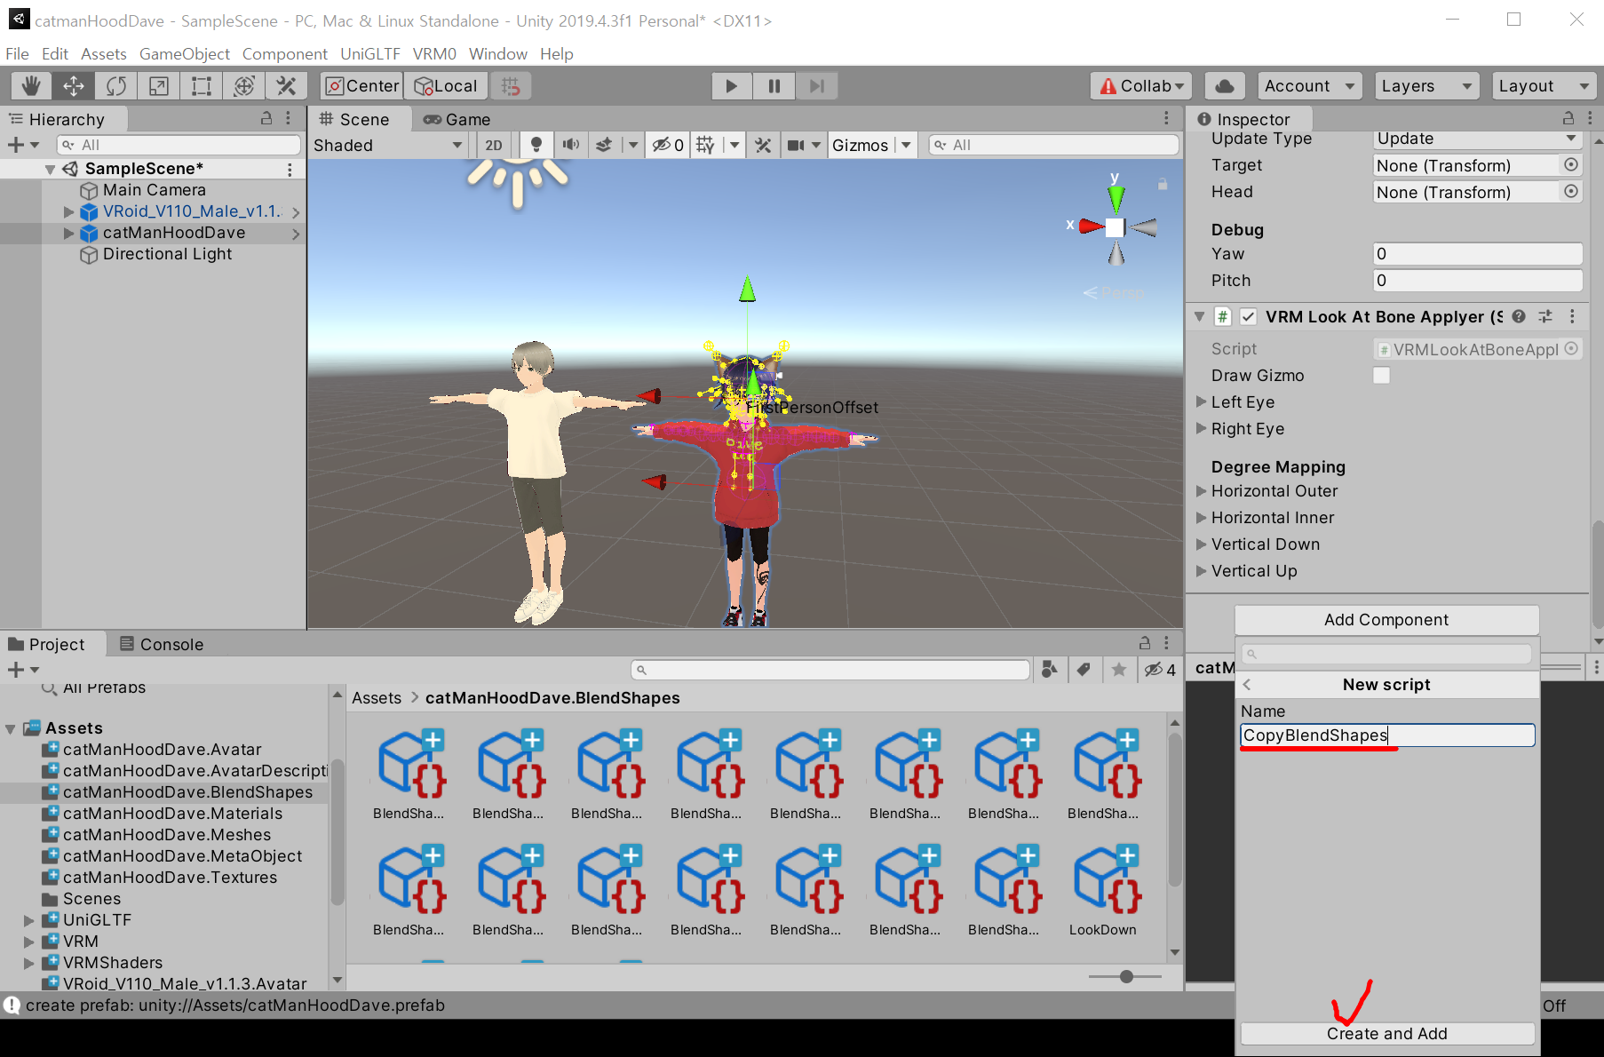This screenshot has height=1057, width=1604.
Task: Select Target transform object picker
Action: (x=1571, y=165)
